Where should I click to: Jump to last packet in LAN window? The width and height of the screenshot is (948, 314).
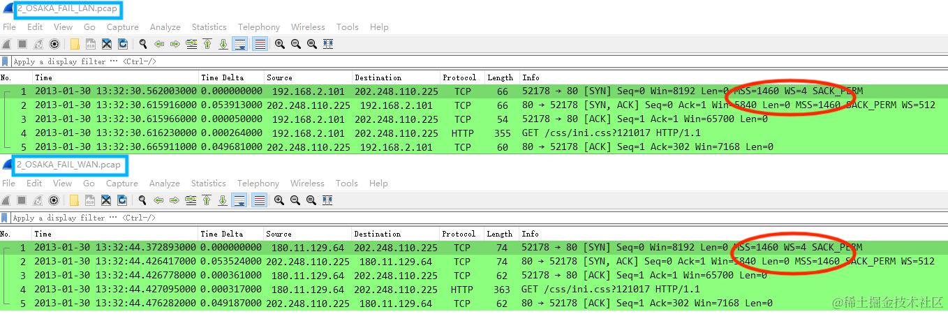(x=223, y=44)
